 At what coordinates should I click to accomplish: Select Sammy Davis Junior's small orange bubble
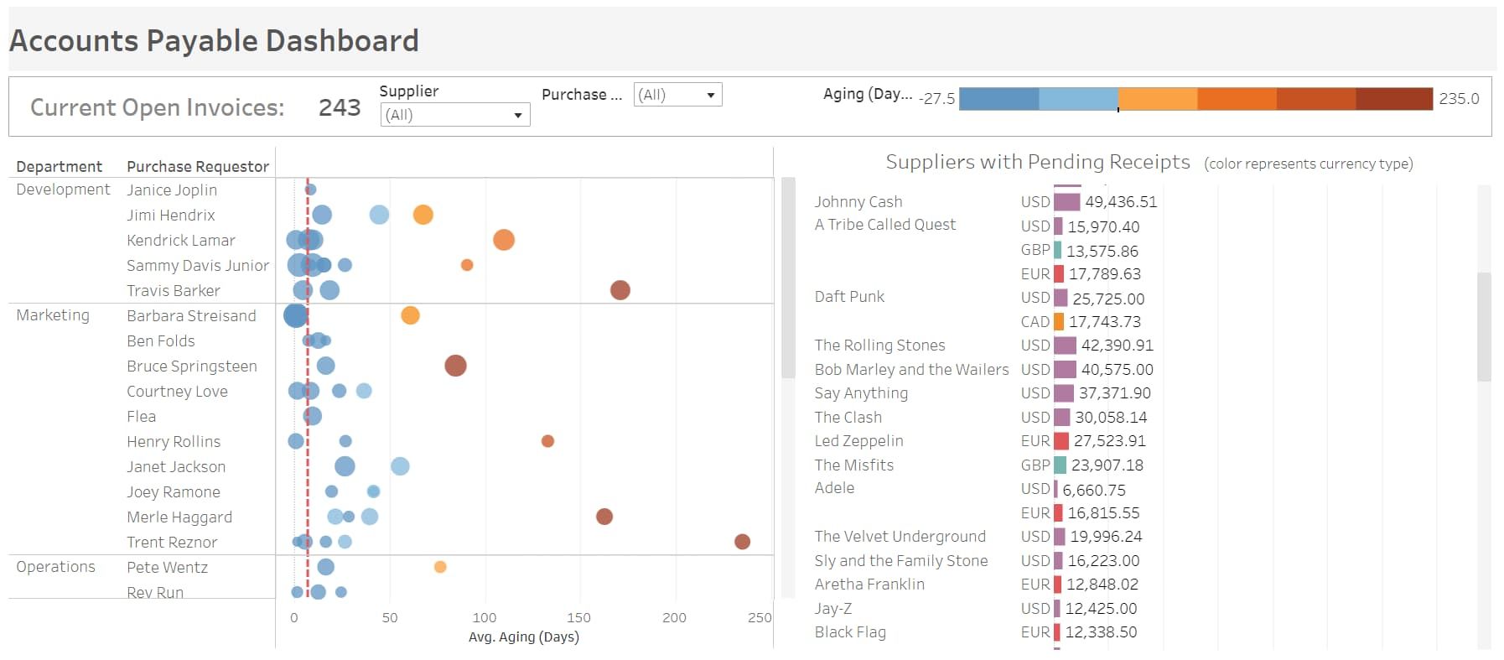pyautogui.click(x=467, y=265)
